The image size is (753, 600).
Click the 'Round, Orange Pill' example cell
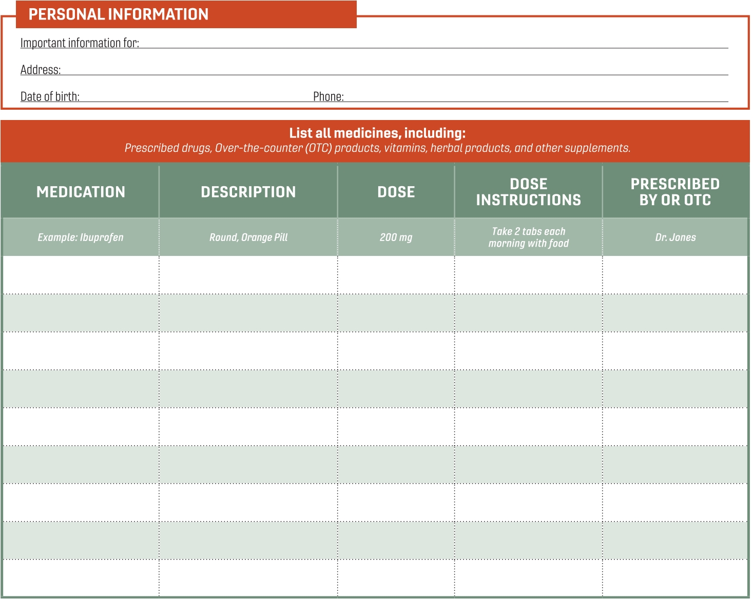coord(248,237)
